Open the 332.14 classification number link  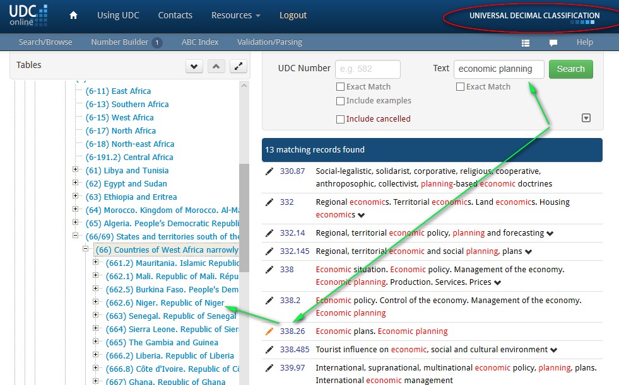pos(292,233)
